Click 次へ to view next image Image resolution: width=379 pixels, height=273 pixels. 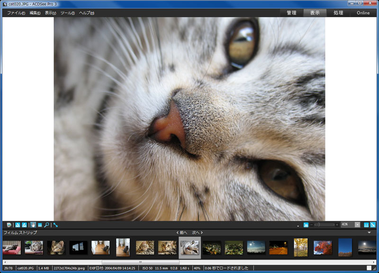196,232
